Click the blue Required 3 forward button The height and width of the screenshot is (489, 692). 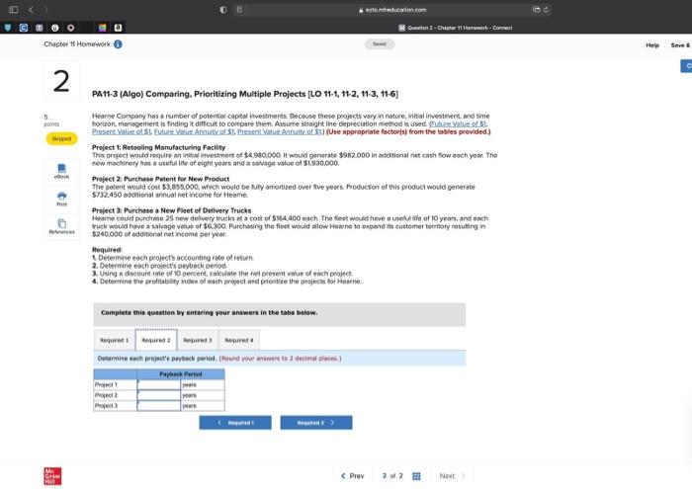click(316, 423)
